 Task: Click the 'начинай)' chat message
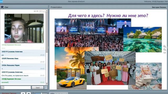5,82
